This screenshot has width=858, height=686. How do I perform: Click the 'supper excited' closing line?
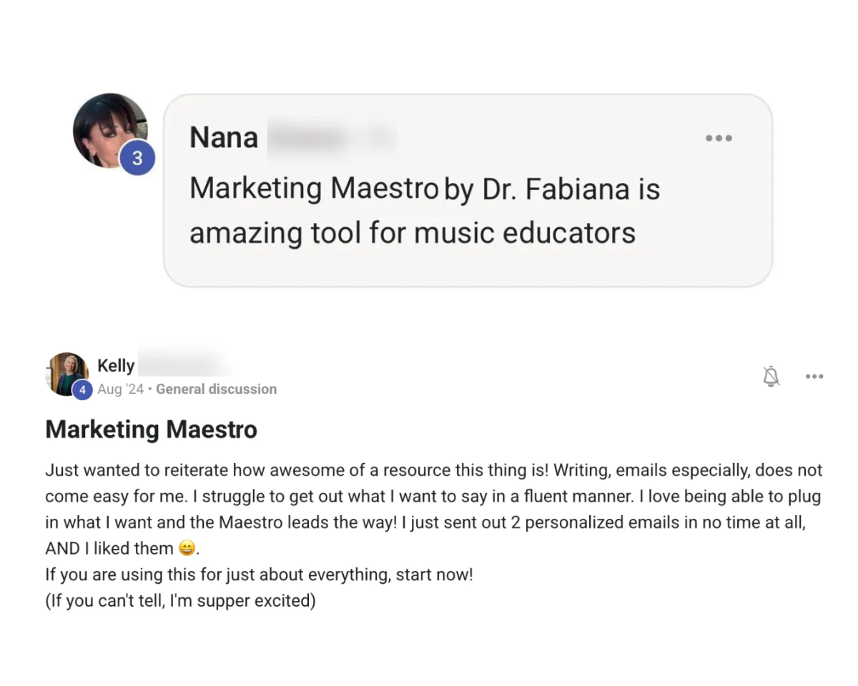[180, 600]
